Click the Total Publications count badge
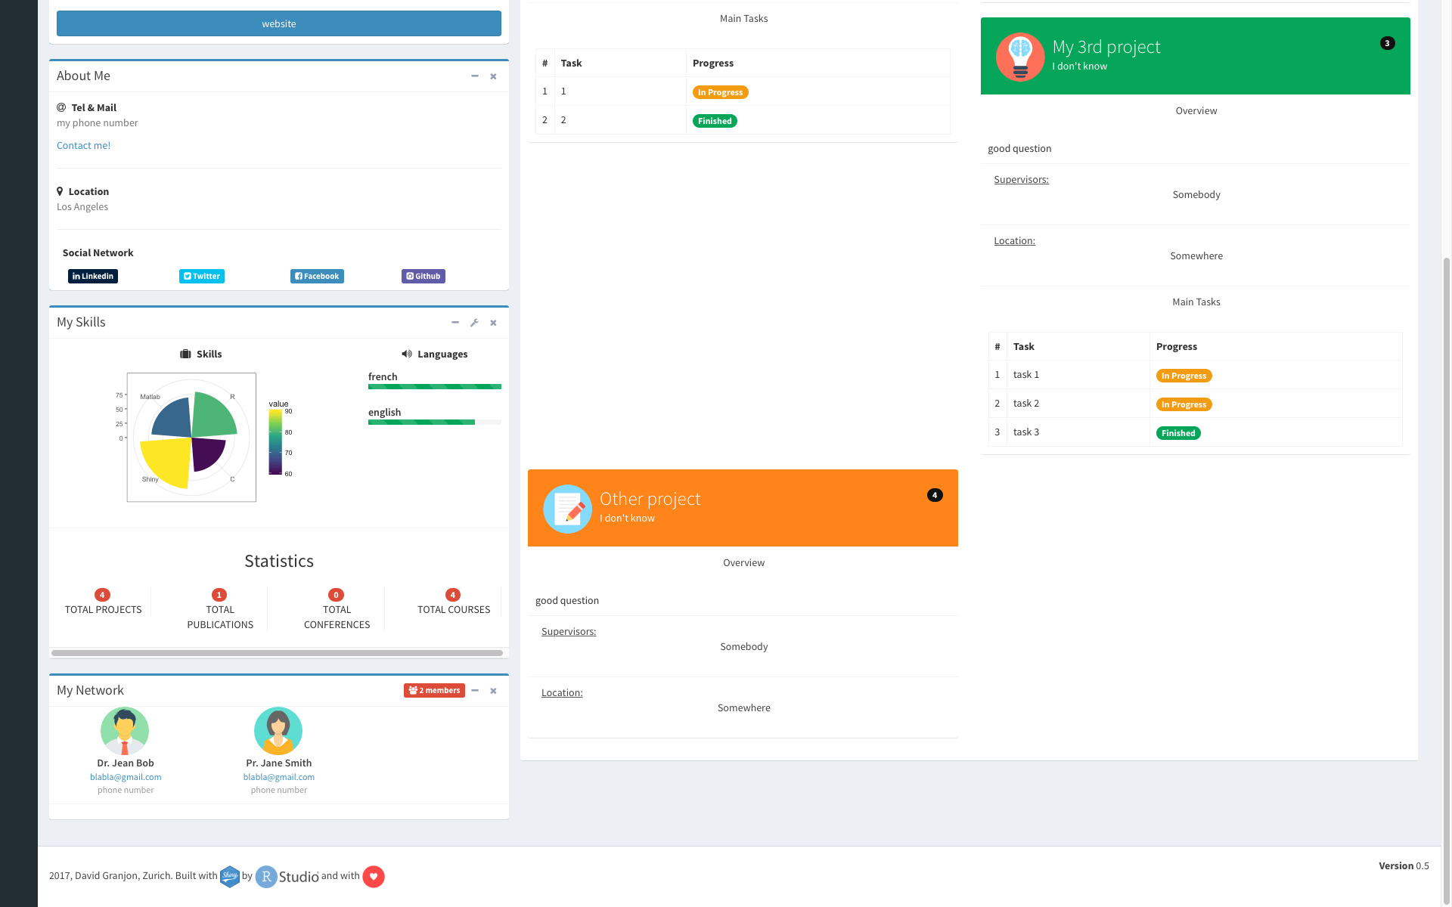 [219, 595]
